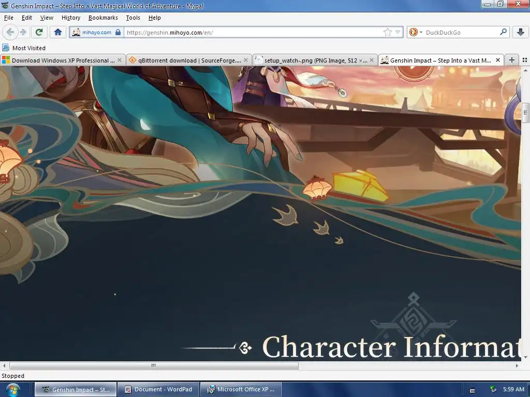Switch to Microsoft Office XP taskbar button

[x=241, y=390]
